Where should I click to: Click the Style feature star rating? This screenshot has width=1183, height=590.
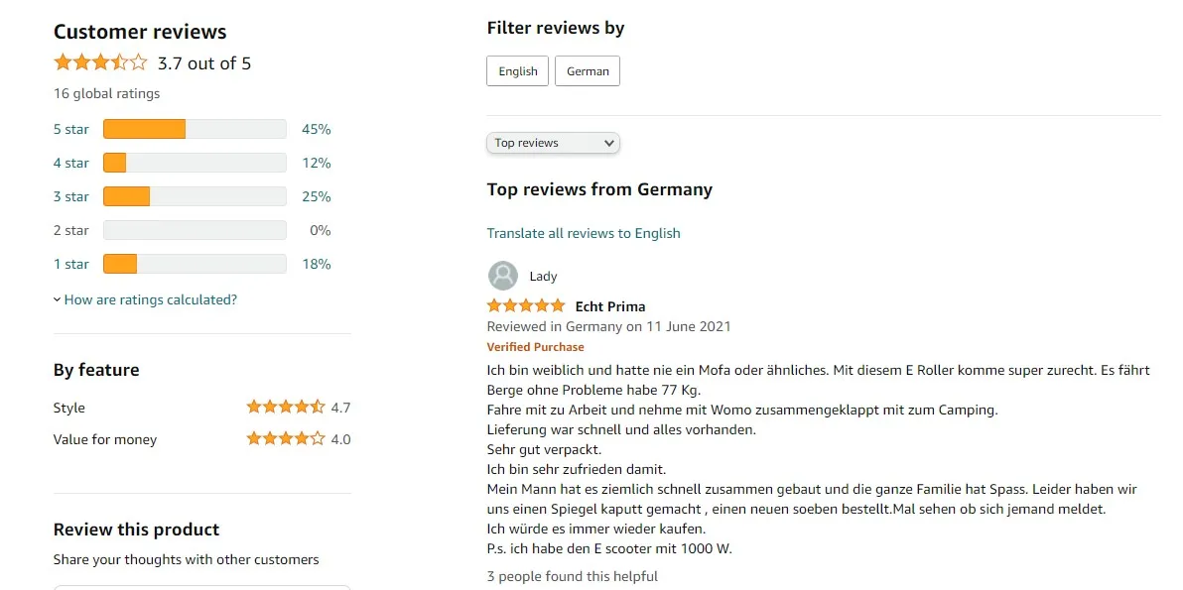[x=285, y=407]
